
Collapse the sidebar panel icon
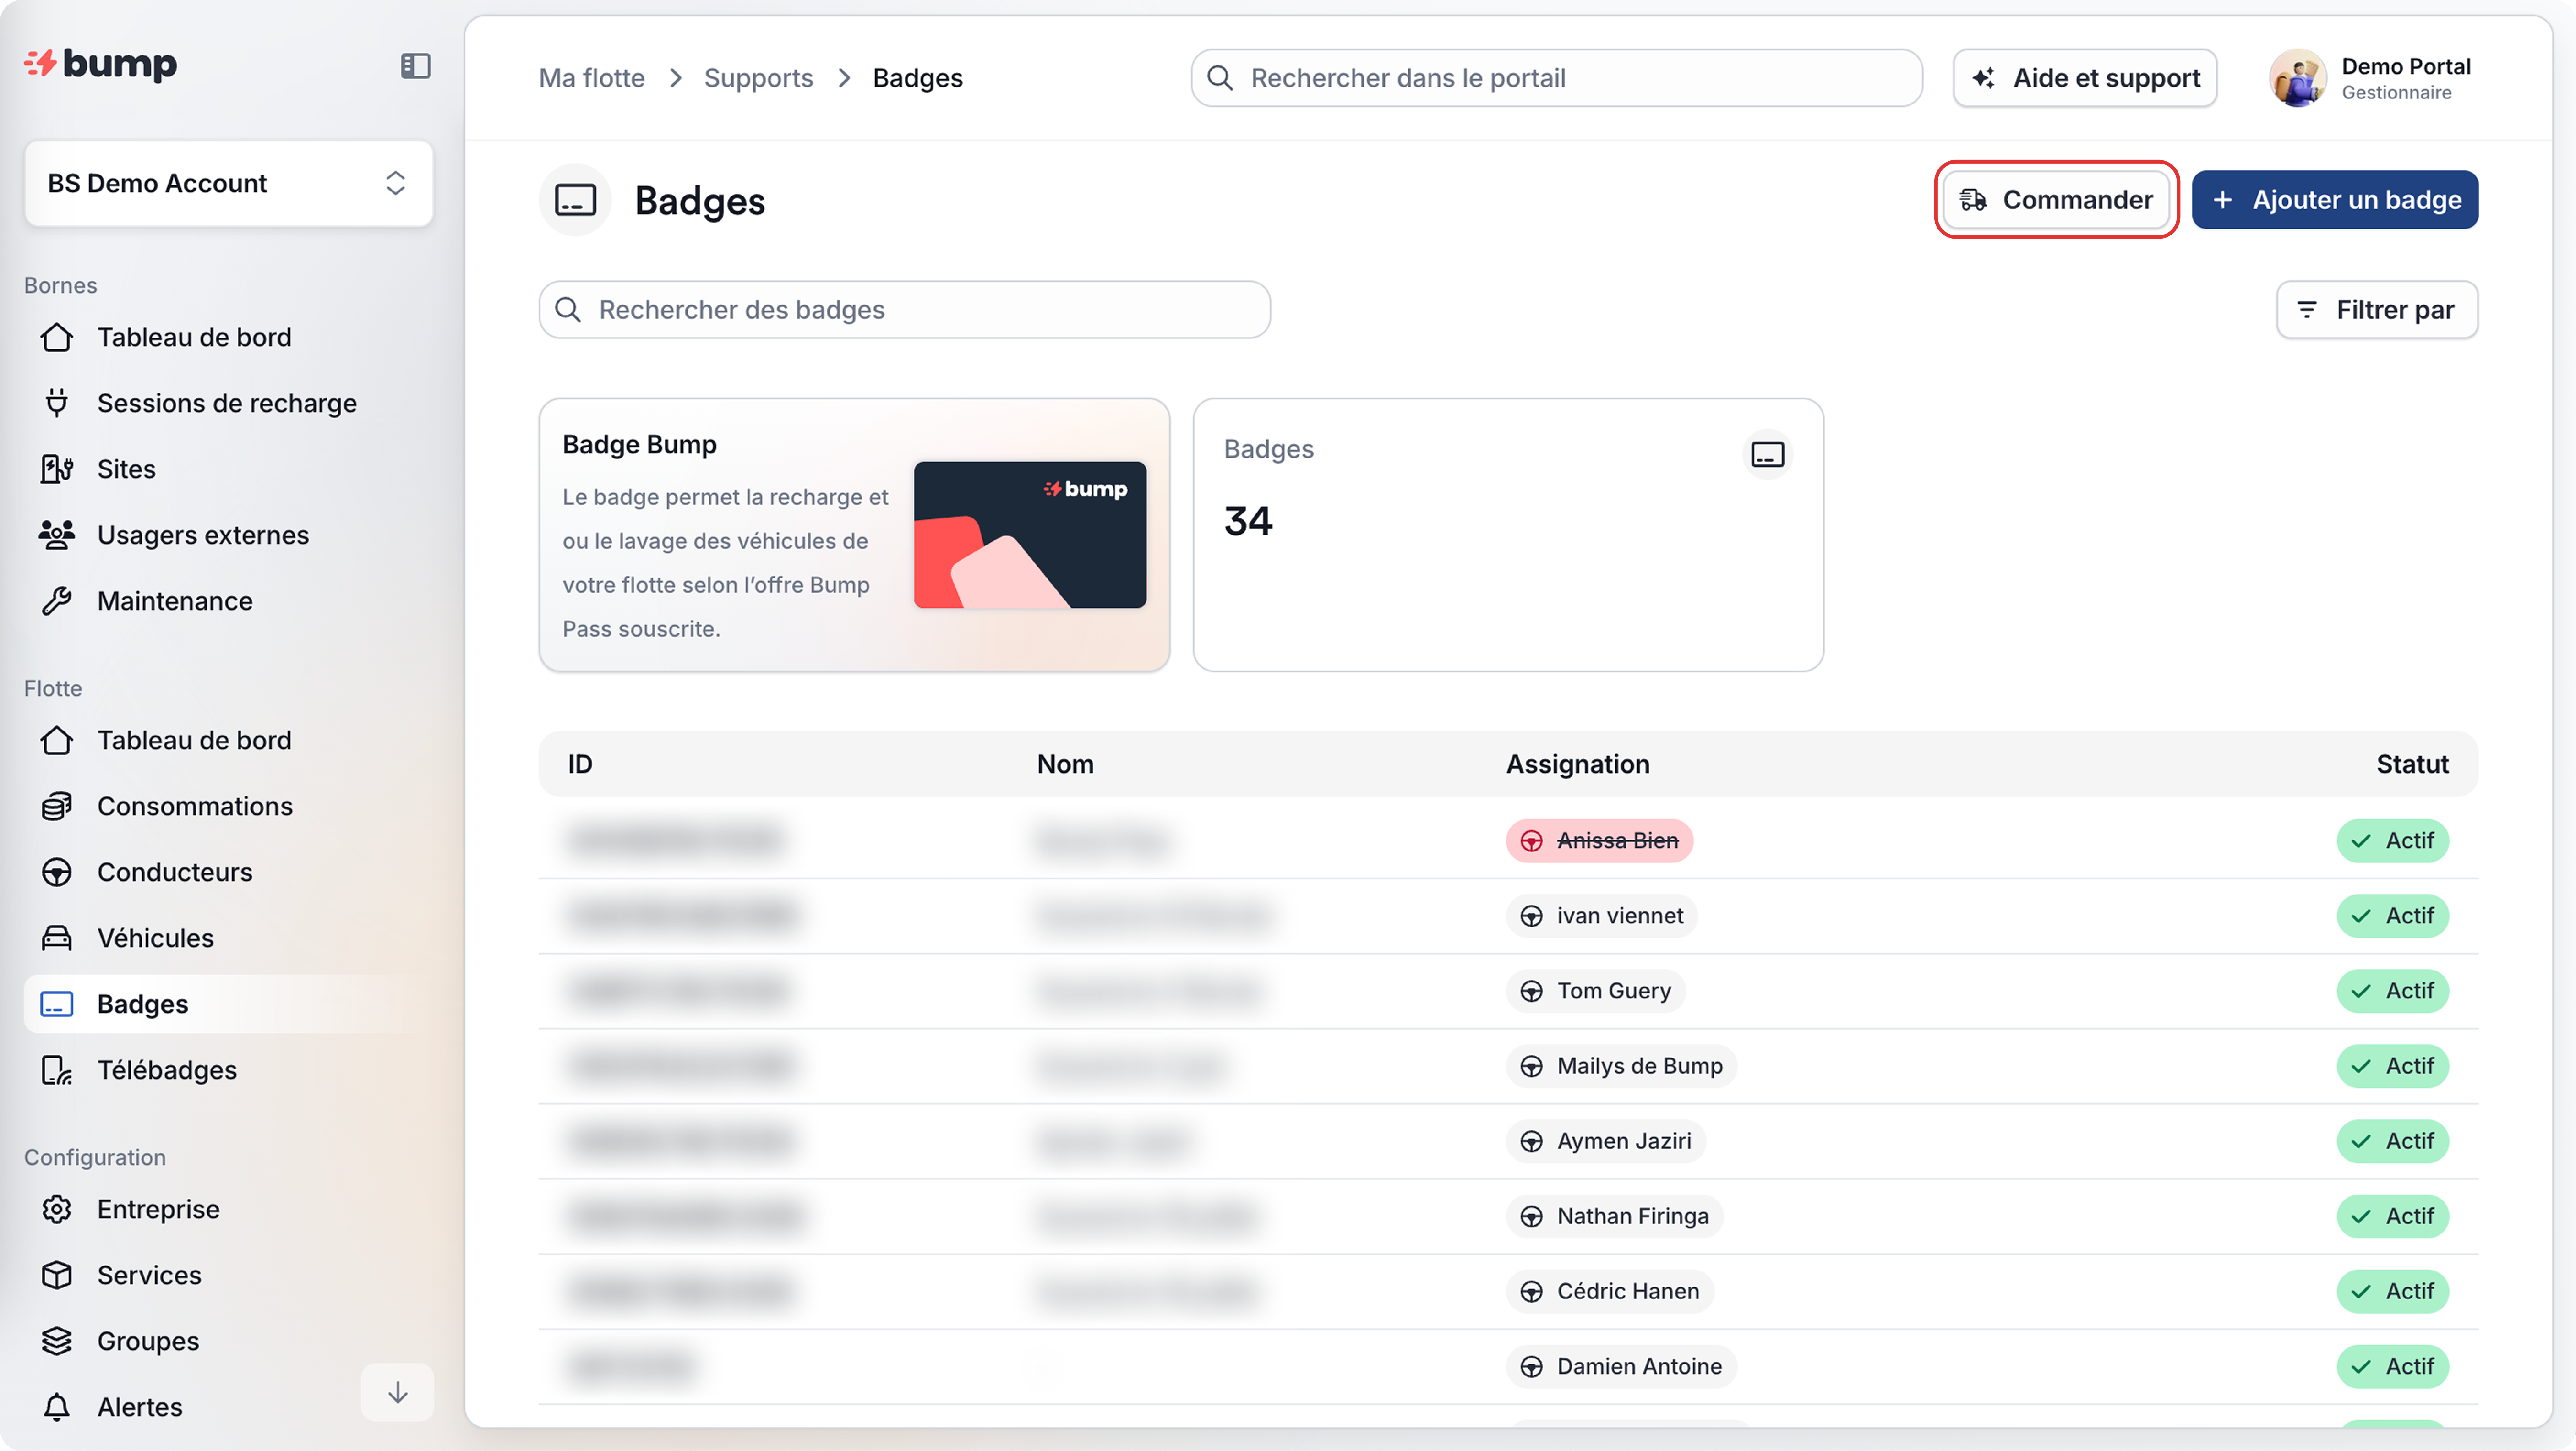[415, 66]
